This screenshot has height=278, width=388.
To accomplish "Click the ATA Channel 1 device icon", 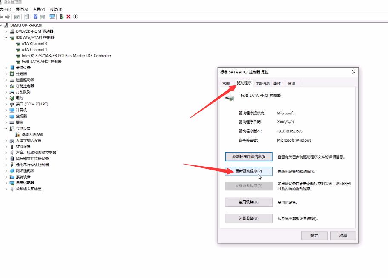I will point(18,50).
